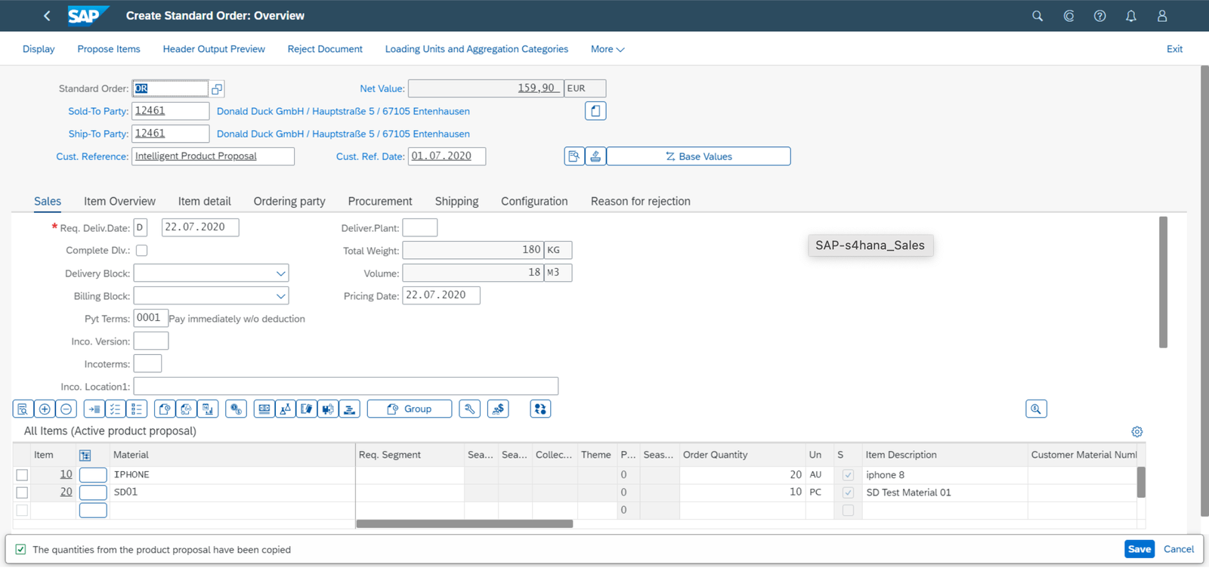Open the Configuration tab

[x=534, y=202]
